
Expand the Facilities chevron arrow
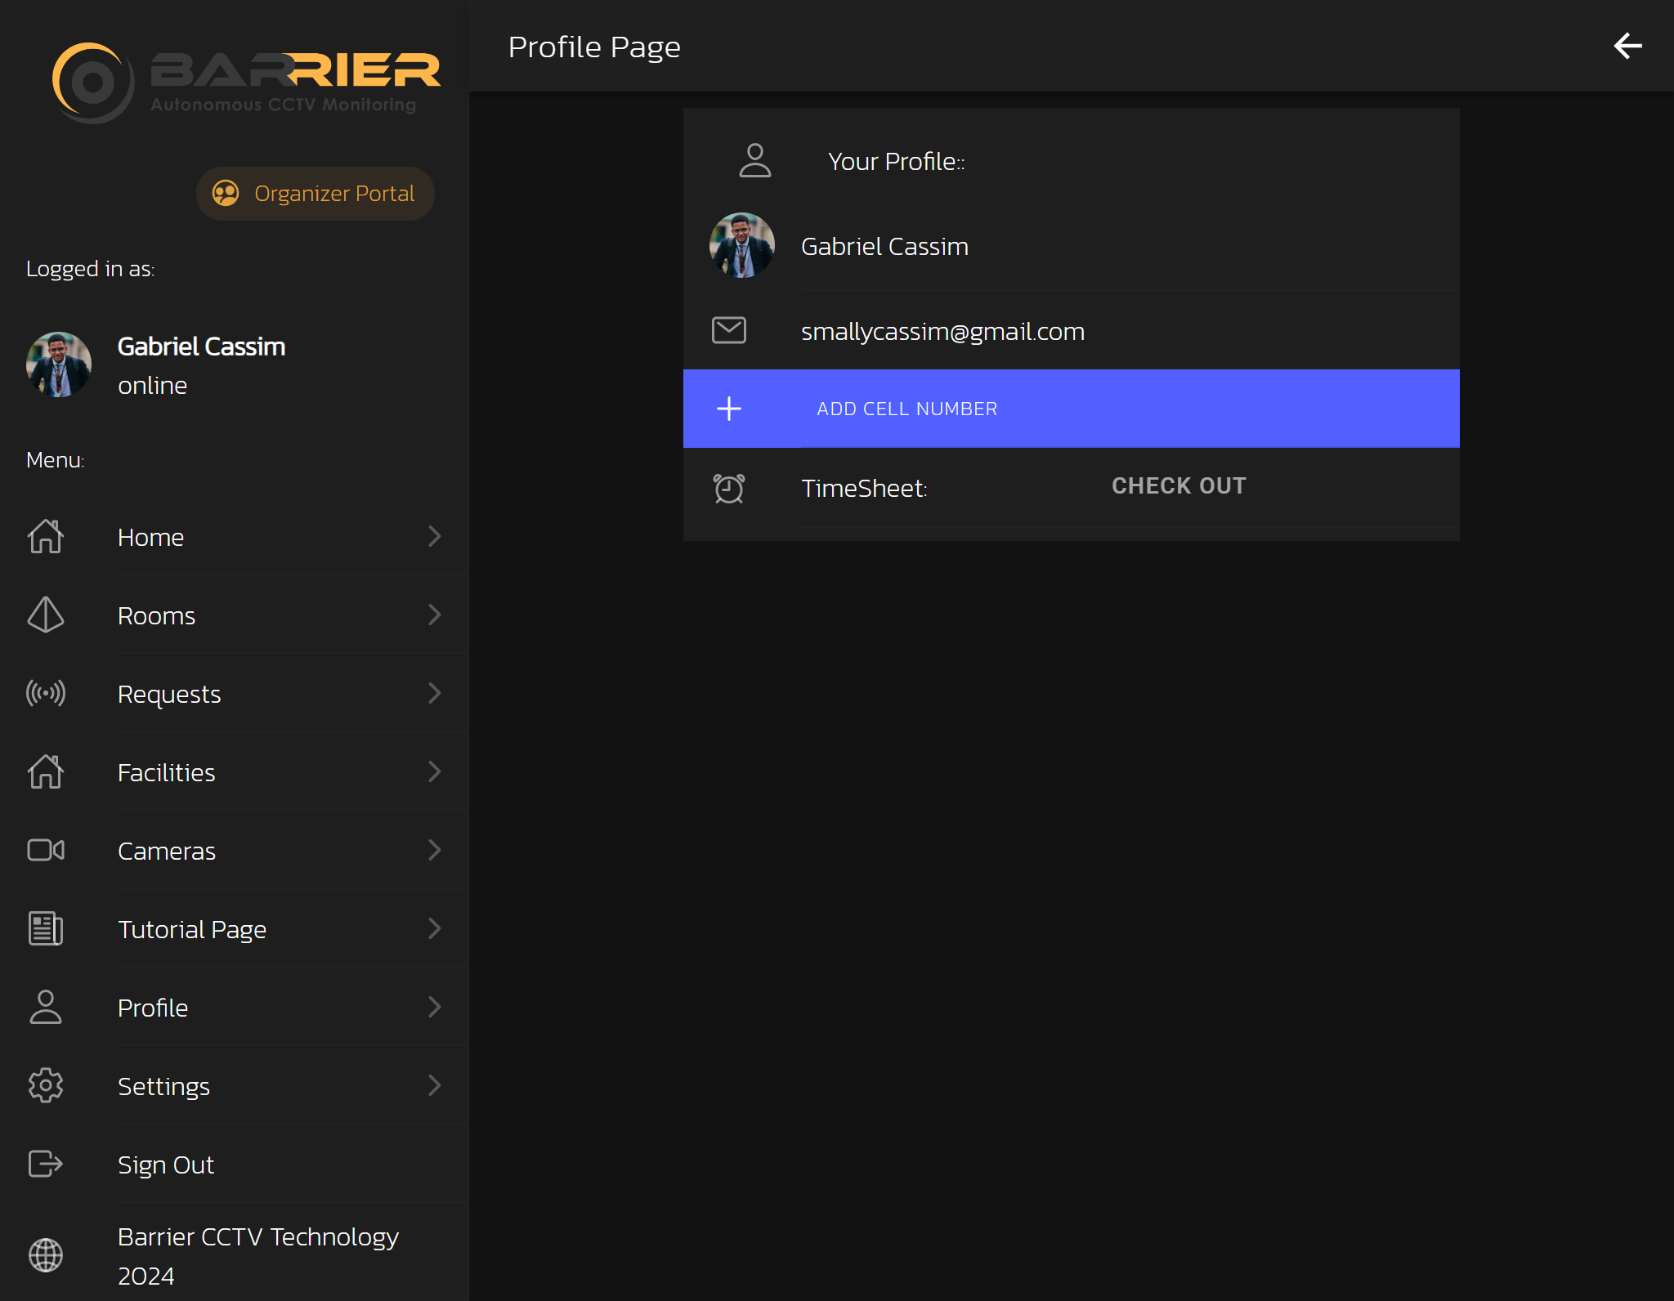[434, 771]
